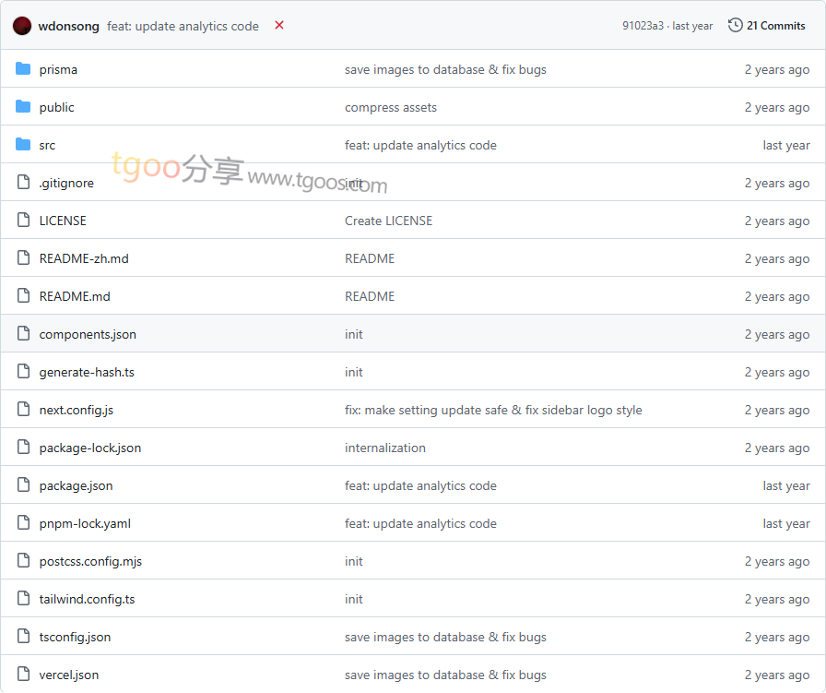Click the prisma folder icon
This screenshot has height=693, width=826.
click(23, 69)
